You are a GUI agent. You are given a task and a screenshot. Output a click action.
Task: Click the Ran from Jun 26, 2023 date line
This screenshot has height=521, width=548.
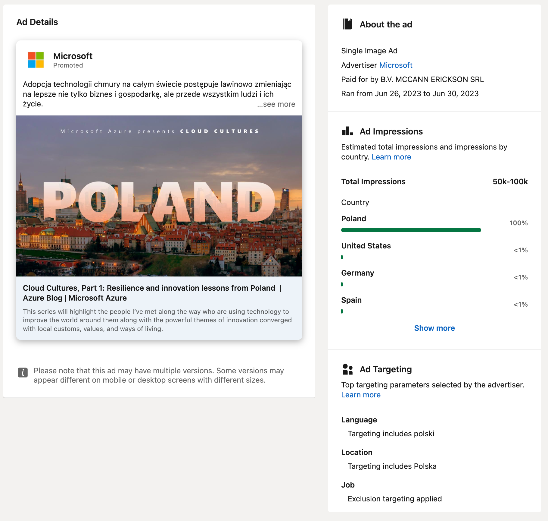point(410,94)
